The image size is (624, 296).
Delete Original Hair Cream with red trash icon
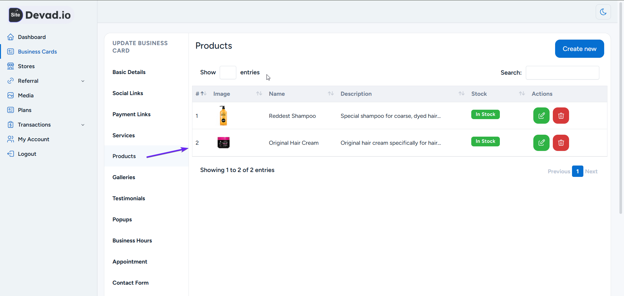[x=561, y=143]
